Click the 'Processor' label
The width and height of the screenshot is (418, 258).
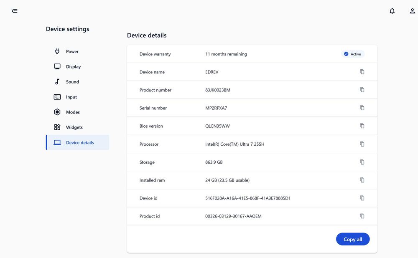tap(149, 144)
